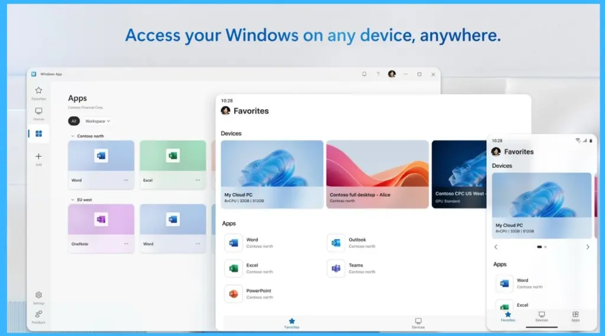Open My Cloud PC card in tablet Favorites

click(x=272, y=174)
